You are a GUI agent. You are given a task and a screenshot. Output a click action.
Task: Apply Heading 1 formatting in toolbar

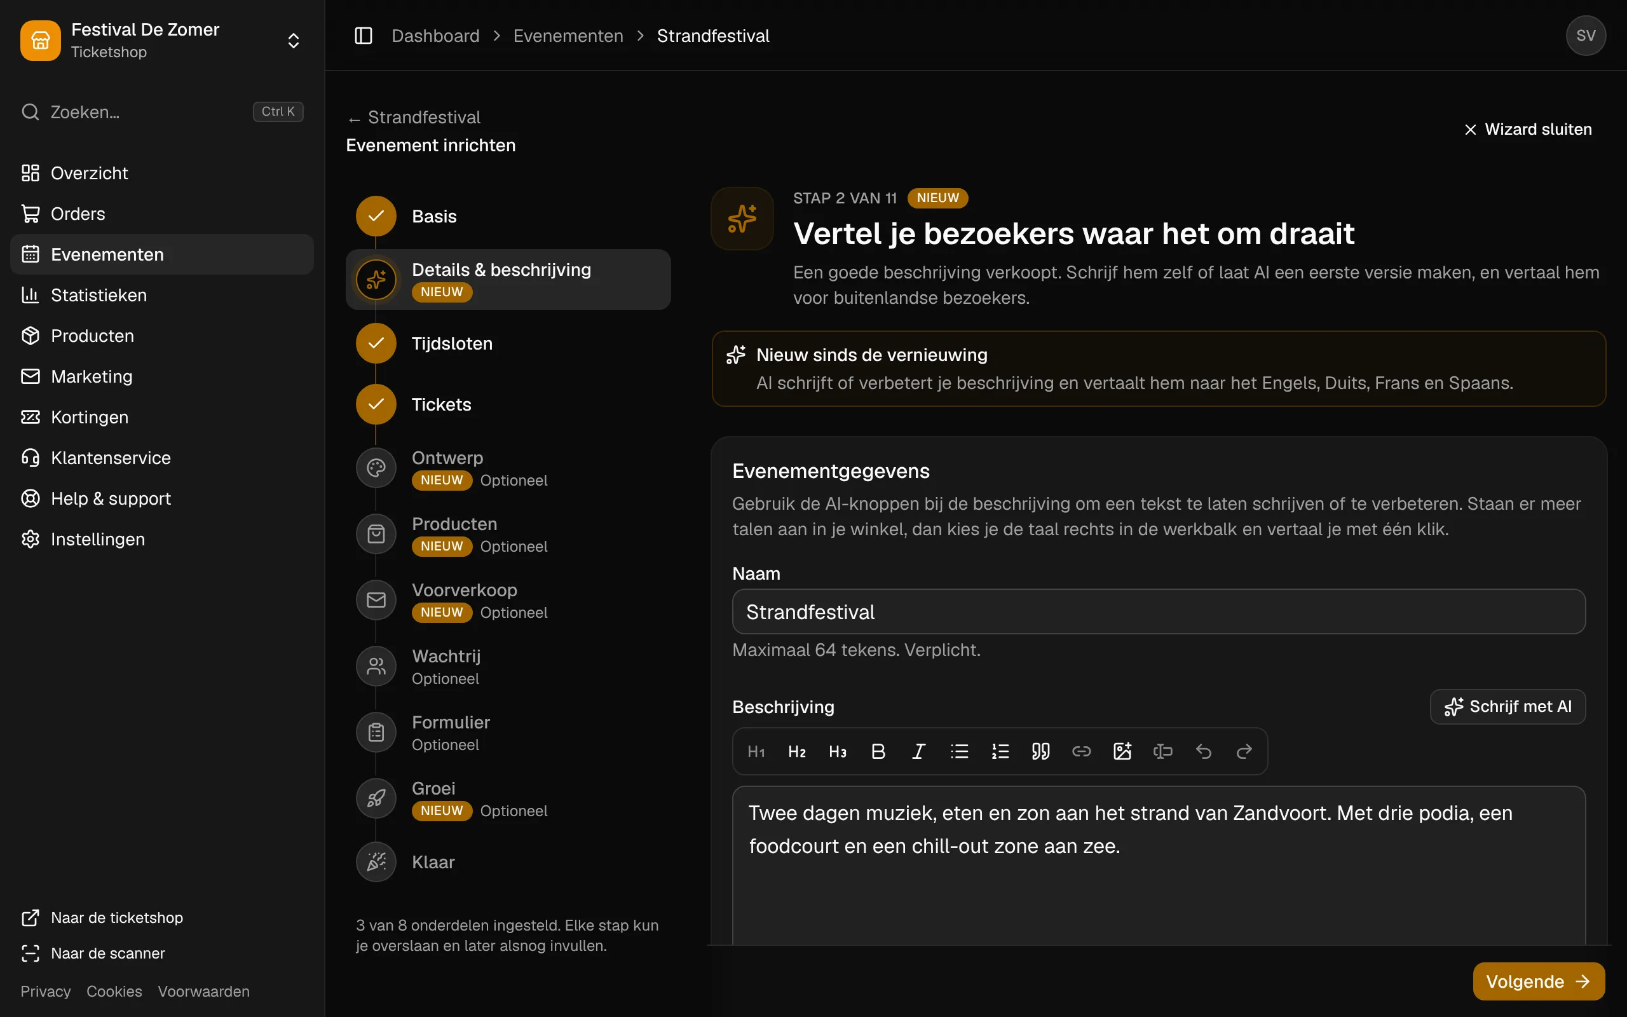tap(756, 751)
